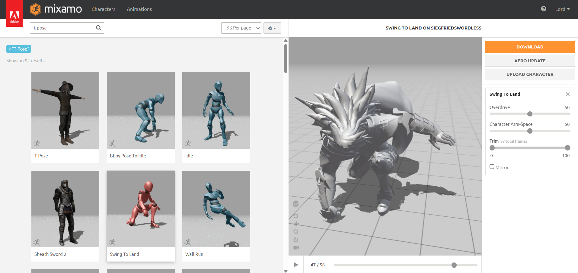Enable the Mirror checkbox
Image resolution: width=578 pixels, height=273 pixels.
click(492, 167)
